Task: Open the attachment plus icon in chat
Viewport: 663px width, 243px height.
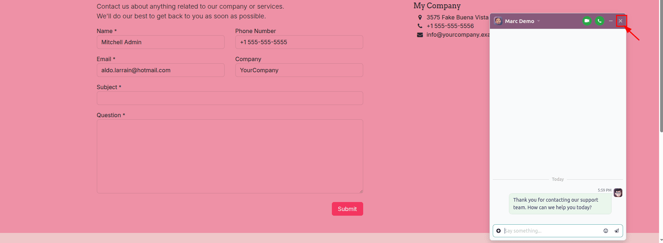Action: pos(499,231)
